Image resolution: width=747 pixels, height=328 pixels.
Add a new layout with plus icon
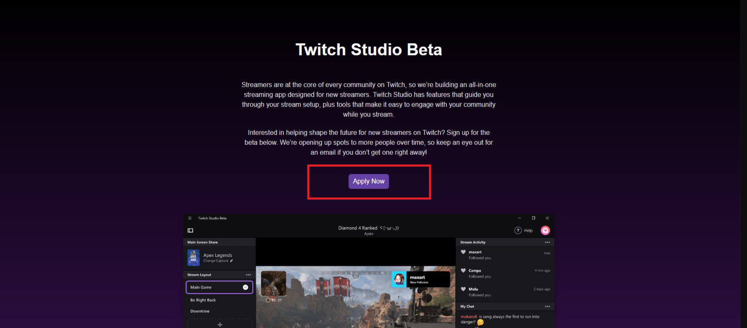click(x=220, y=324)
